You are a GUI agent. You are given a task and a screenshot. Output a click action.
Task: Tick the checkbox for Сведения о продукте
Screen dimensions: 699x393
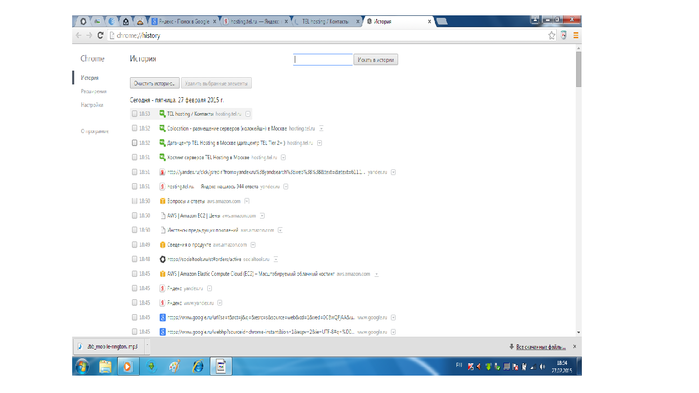pyautogui.click(x=134, y=245)
